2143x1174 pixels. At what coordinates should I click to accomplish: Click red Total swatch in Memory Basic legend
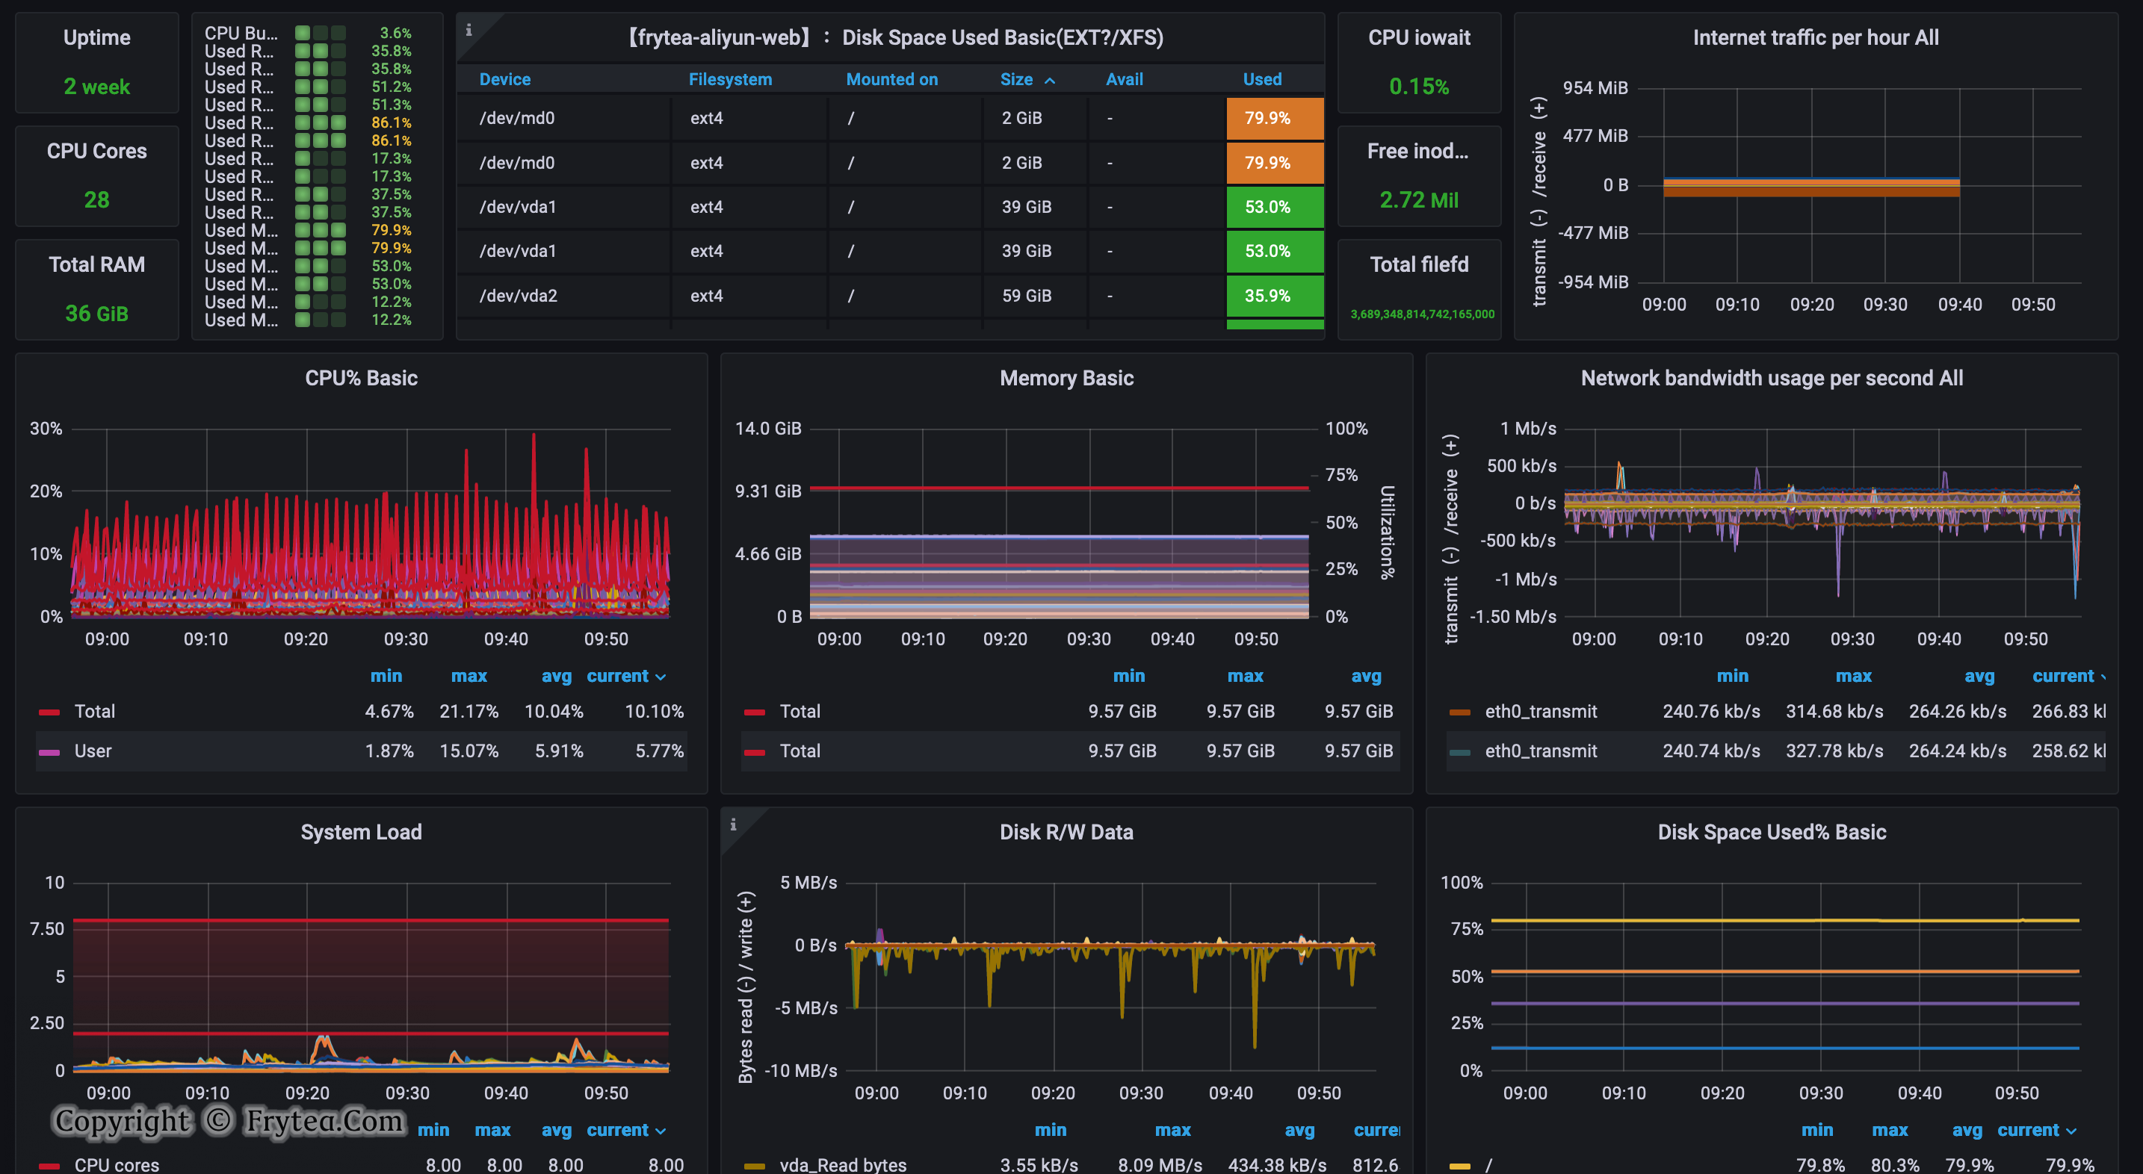[754, 712]
